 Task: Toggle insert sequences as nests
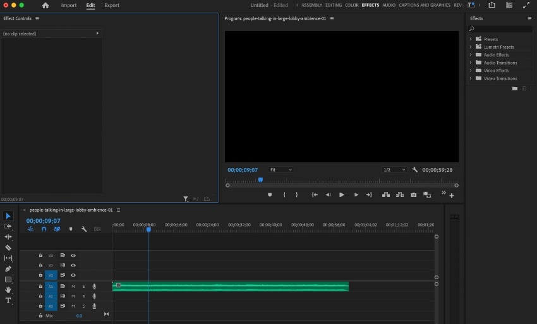click(30, 229)
